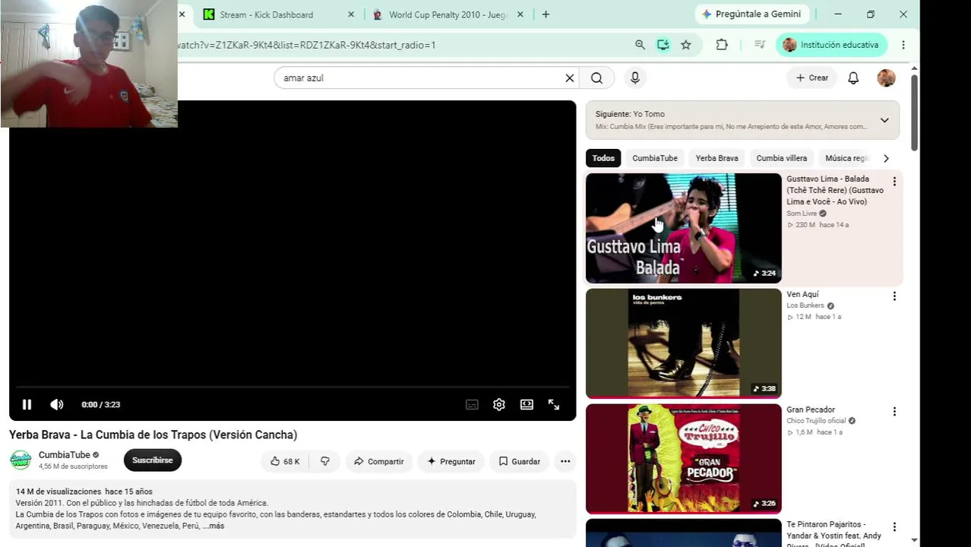Screen dimensions: 971x547
Task: Open options menu for Gusttavo Lima video
Action: 894,182
